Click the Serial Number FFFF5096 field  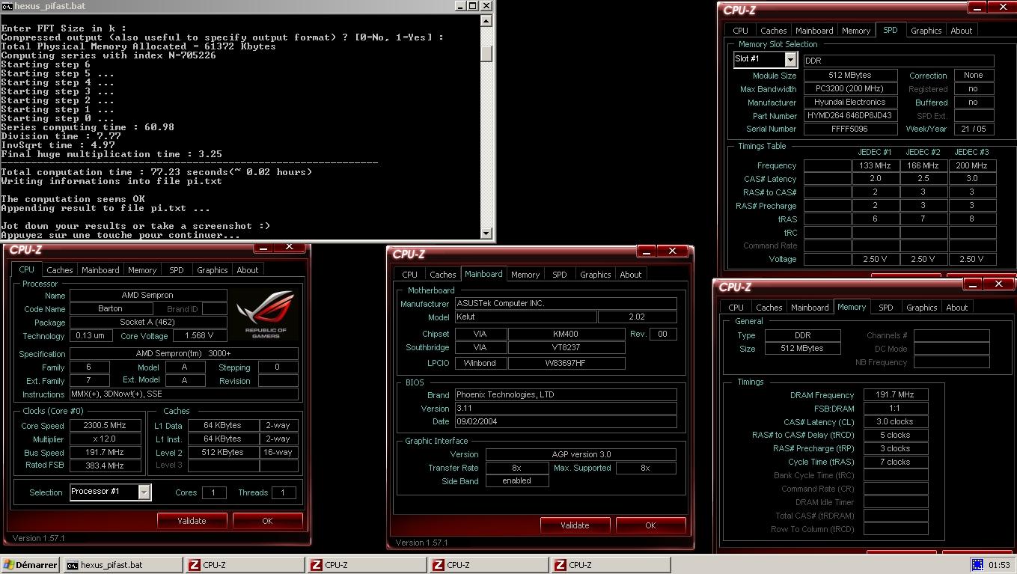pos(850,129)
